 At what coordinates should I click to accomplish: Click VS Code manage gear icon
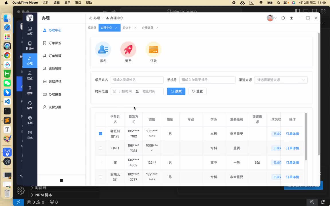(21, 191)
